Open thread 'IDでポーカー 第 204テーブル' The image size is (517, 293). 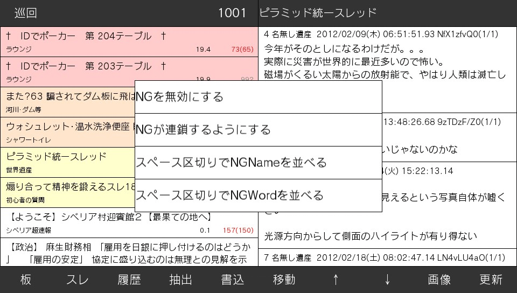pos(129,42)
